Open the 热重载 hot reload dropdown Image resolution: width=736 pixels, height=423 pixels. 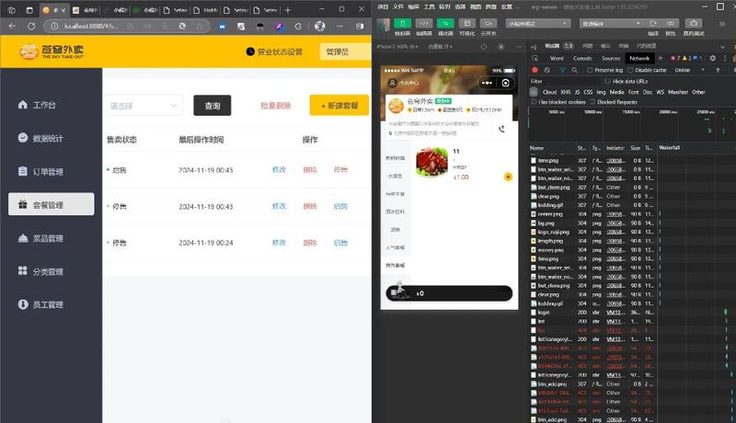click(441, 46)
